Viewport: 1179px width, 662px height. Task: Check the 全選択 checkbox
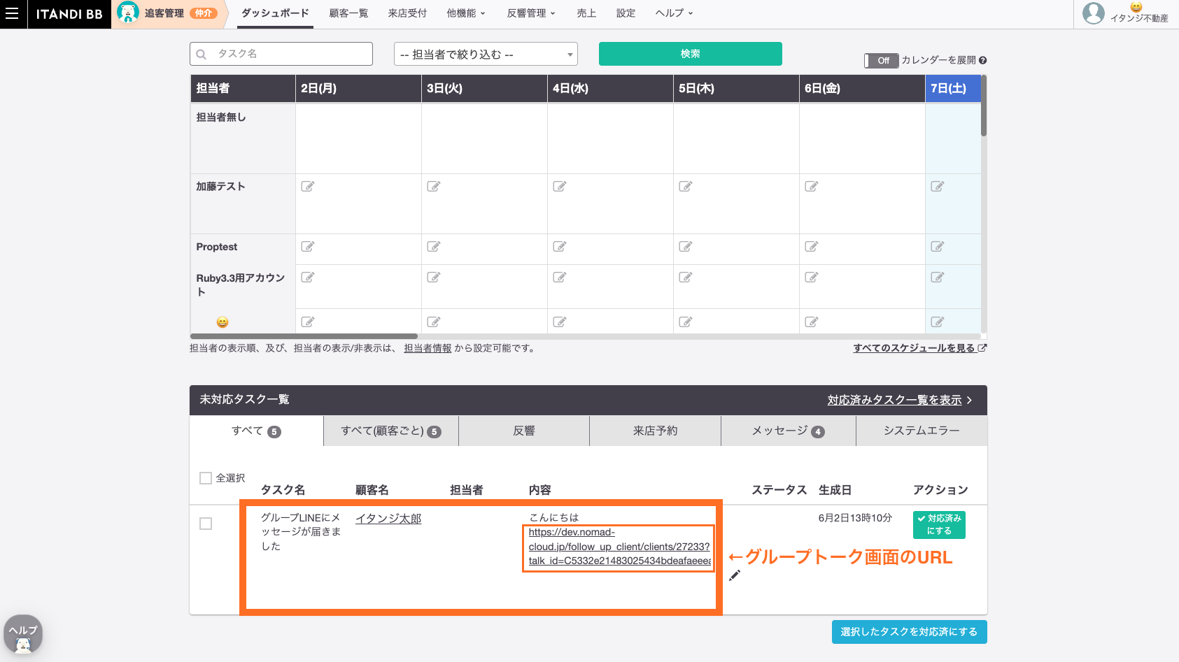206,478
